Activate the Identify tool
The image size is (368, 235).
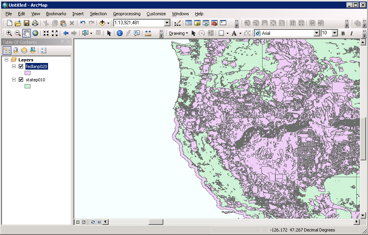(x=120, y=33)
